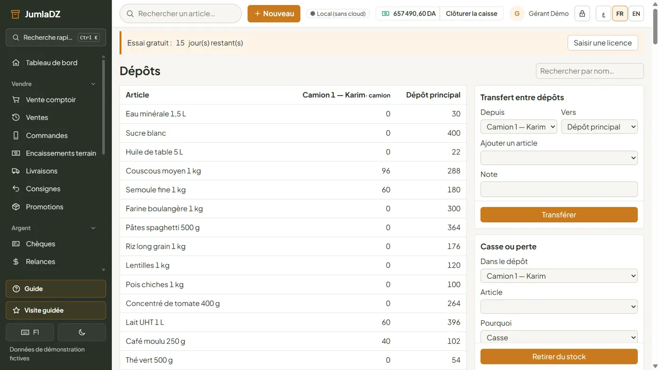This screenshot has height=370, width=659.
Task: Open the Promotions page
Action: pos(53,207)
